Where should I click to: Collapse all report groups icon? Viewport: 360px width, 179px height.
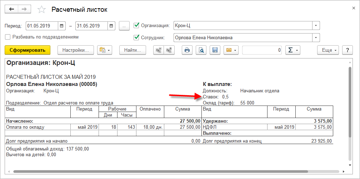tap(159, 50)
